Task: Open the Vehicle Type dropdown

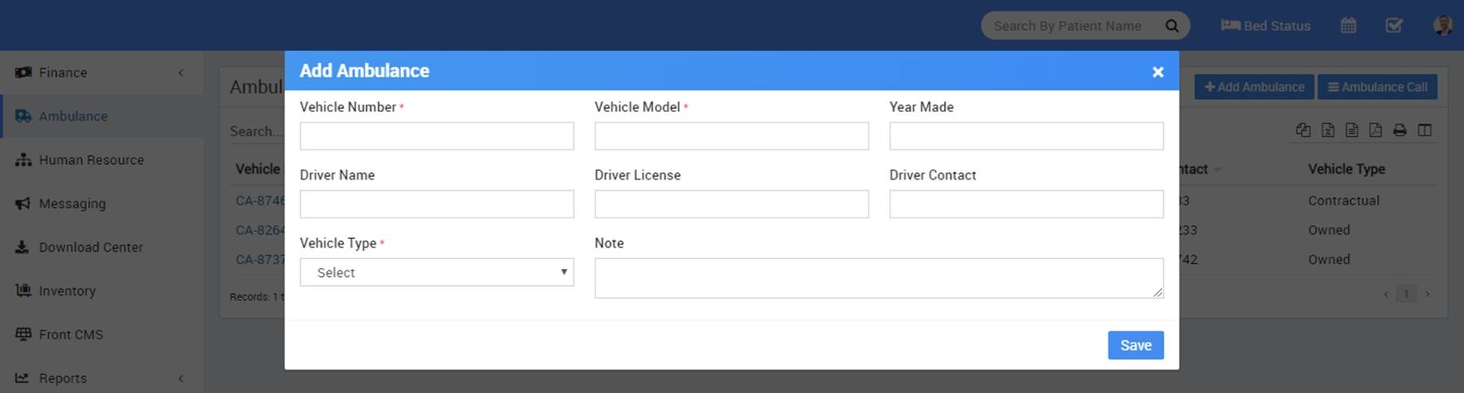Action: coord(437,272)
